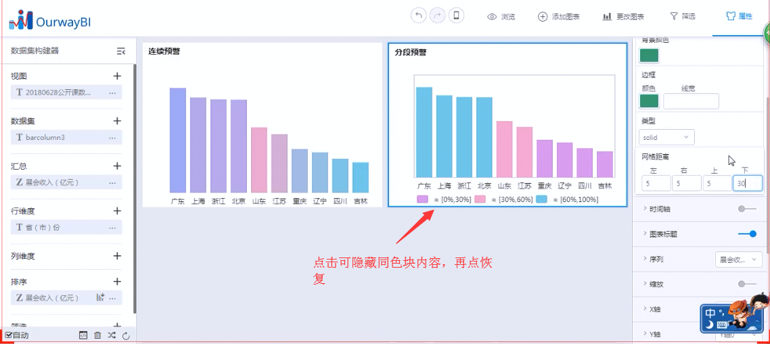
Task: Click the redo arrow button
Action: click(x=437, y=16)
